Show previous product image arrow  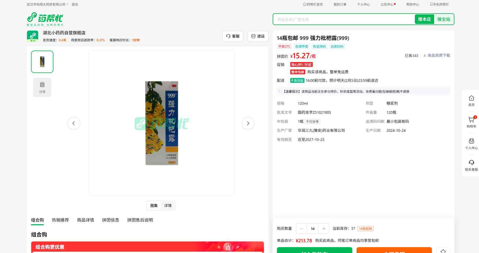tap(74, 123)
